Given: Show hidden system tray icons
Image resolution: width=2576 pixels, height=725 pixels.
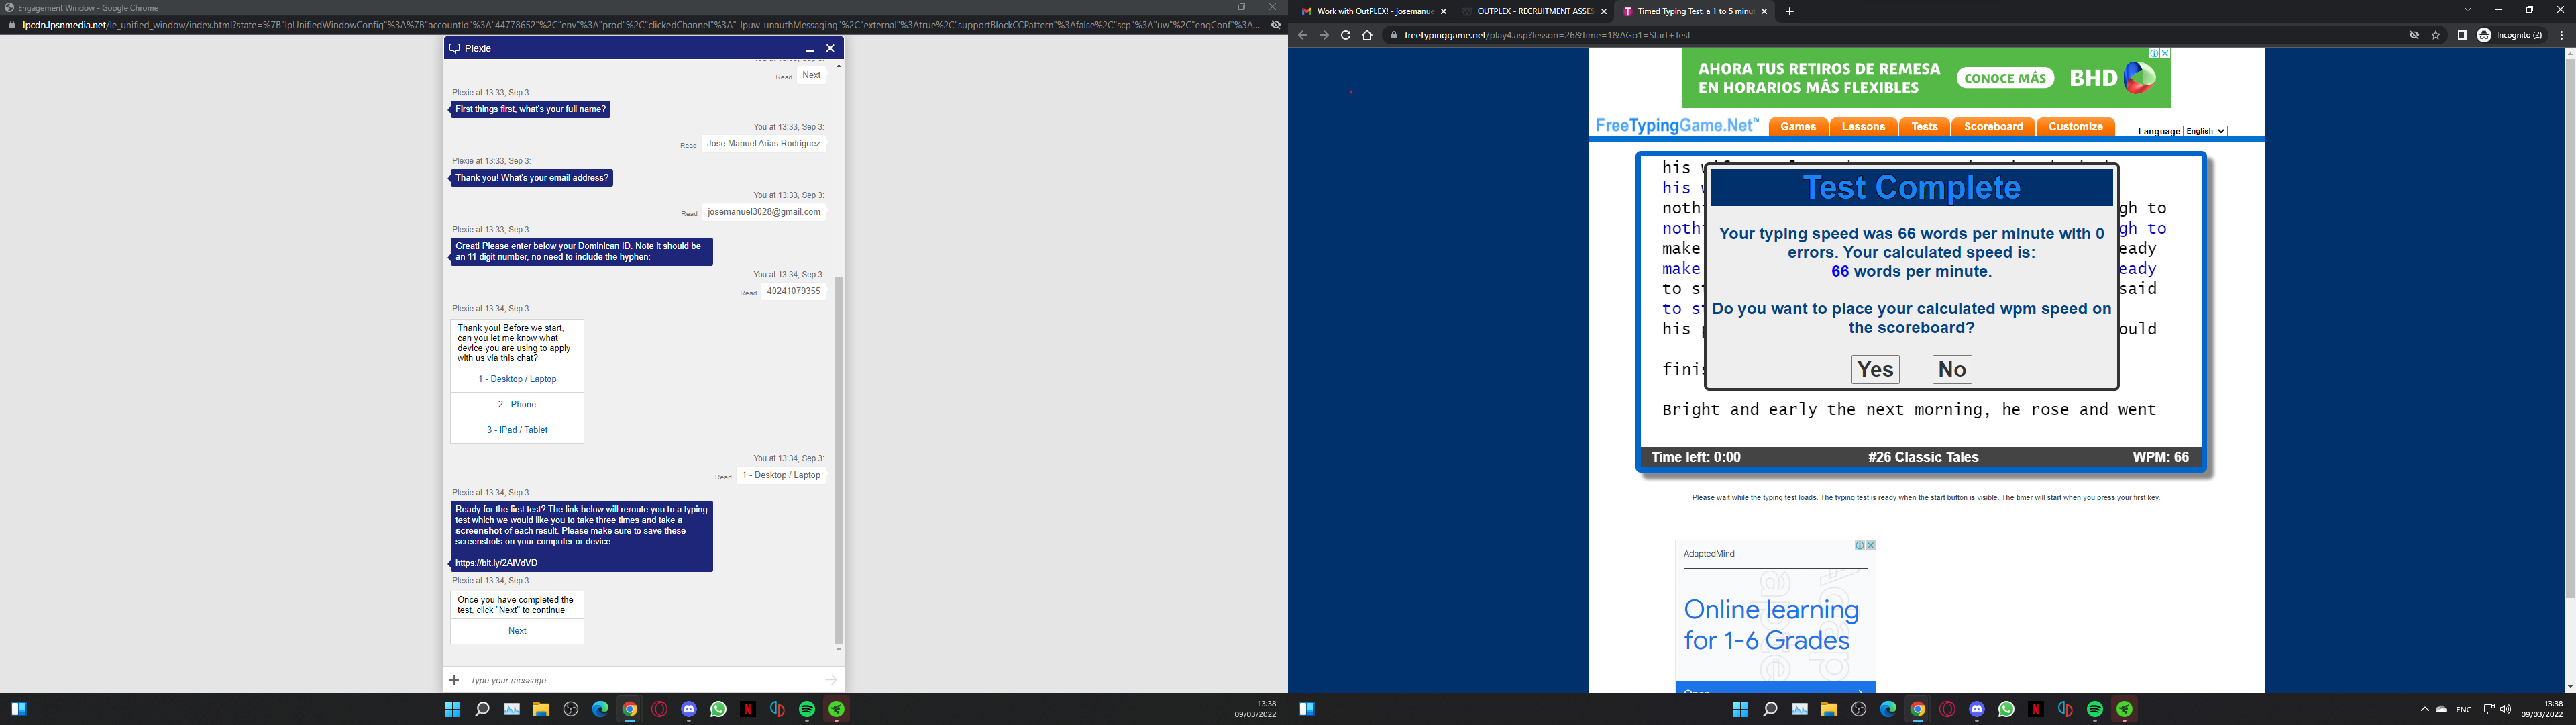Looking at the screenshot, I should point(2424,709).
